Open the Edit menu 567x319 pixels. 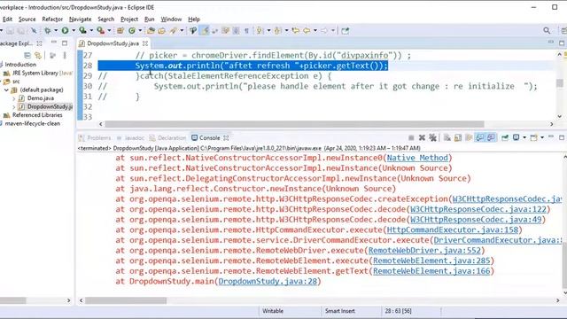[7, 19]
